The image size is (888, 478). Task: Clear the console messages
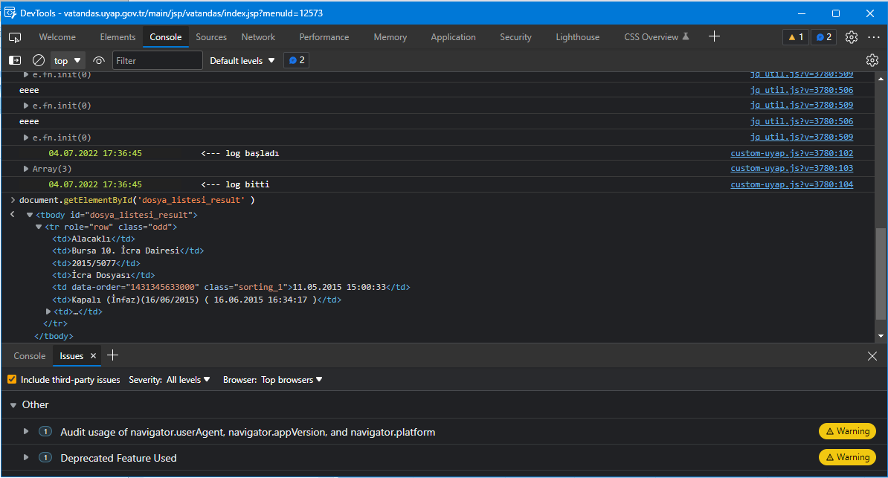click(x=39, y=61)
